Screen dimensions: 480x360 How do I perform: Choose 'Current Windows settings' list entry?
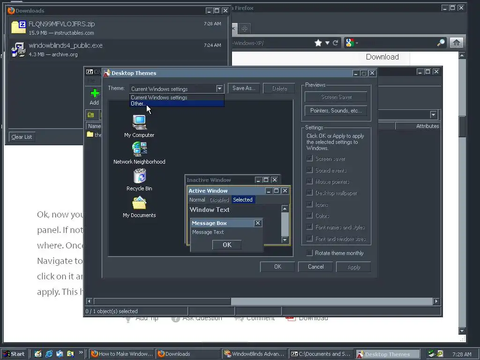pos(177,97)
